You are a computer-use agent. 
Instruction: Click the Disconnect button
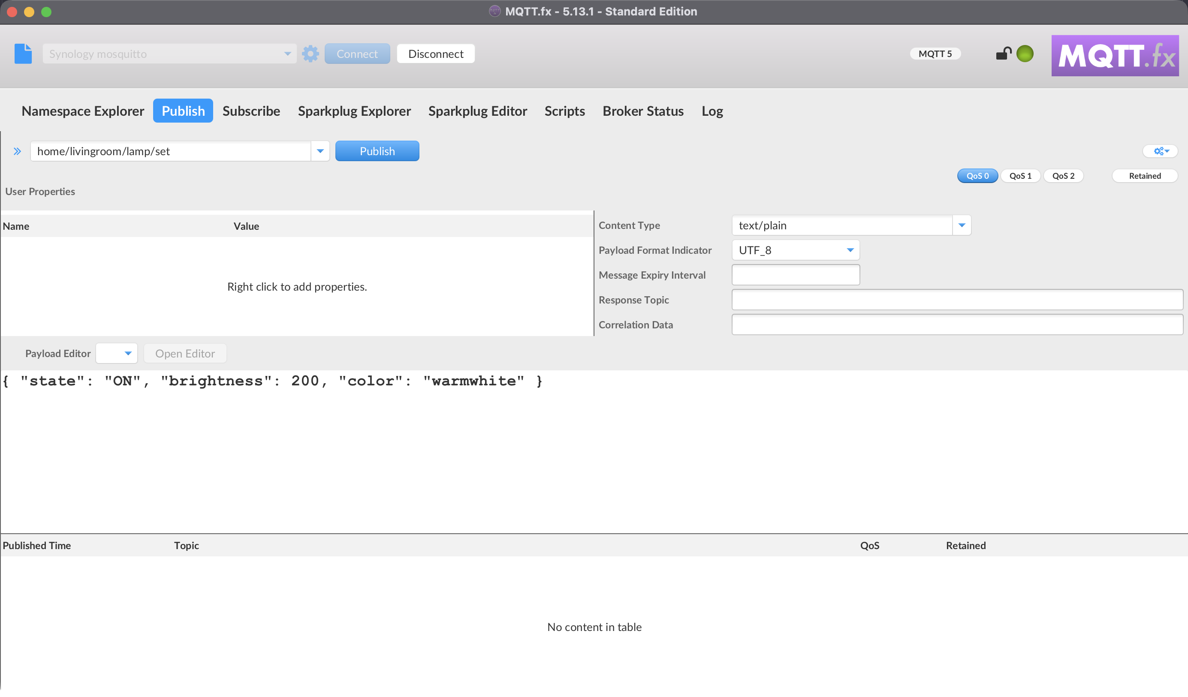436,54
